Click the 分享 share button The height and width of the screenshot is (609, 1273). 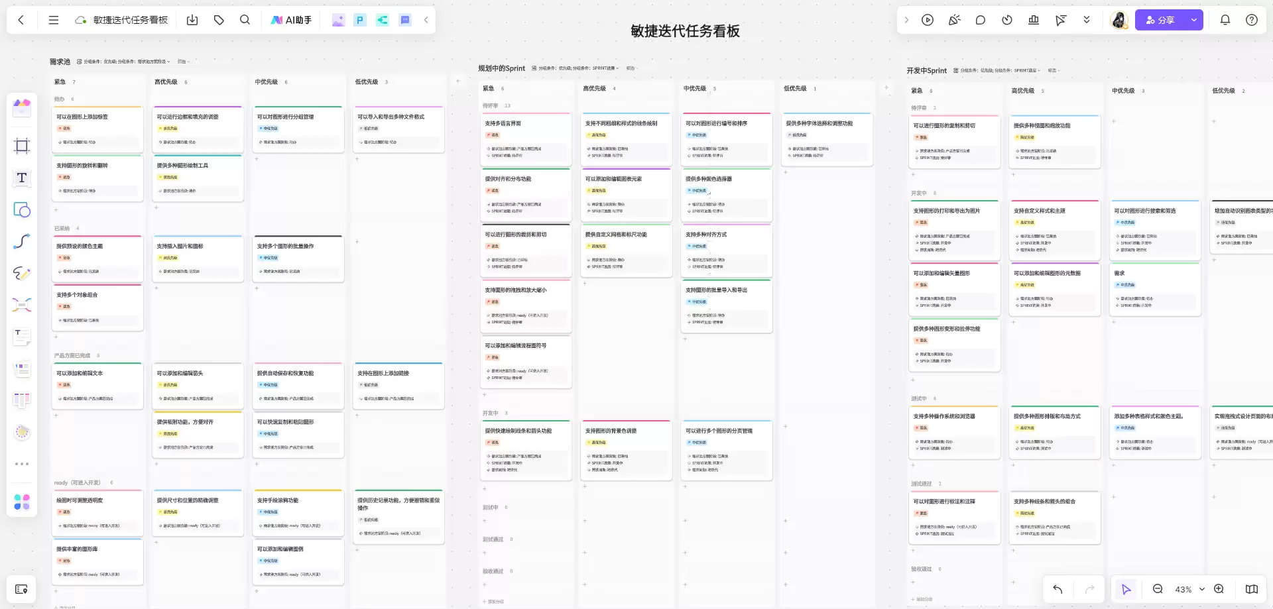pos(1161,20)
